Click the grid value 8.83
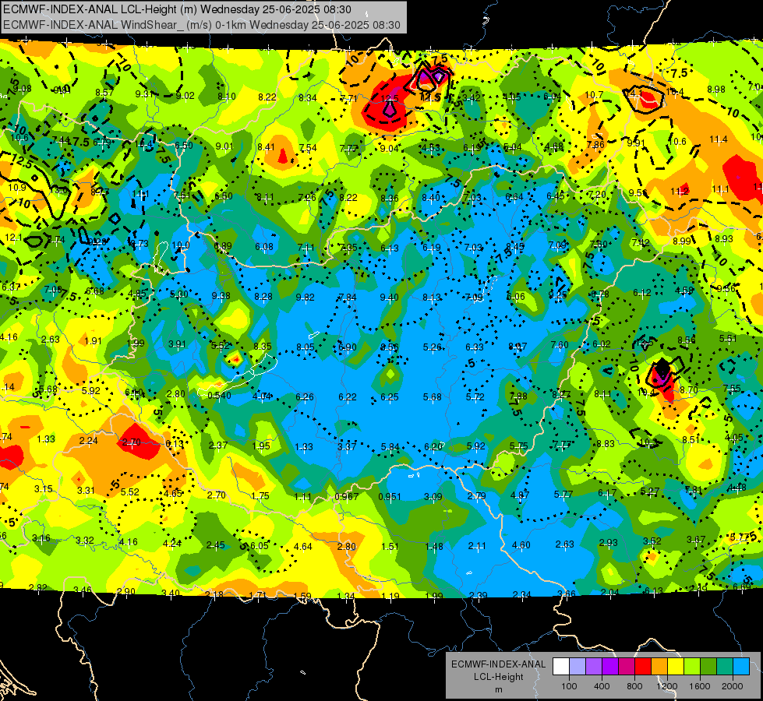Screen dimensions: 763x701 (x=606, y=444)
